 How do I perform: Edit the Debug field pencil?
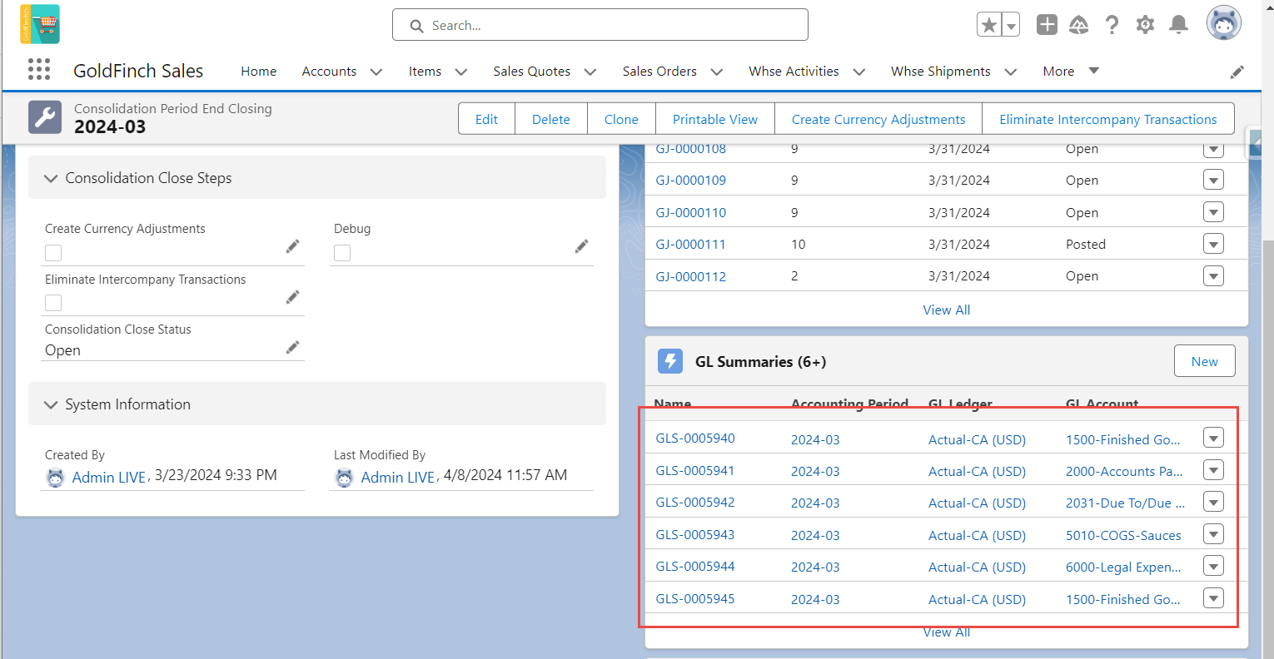[581, 246]
